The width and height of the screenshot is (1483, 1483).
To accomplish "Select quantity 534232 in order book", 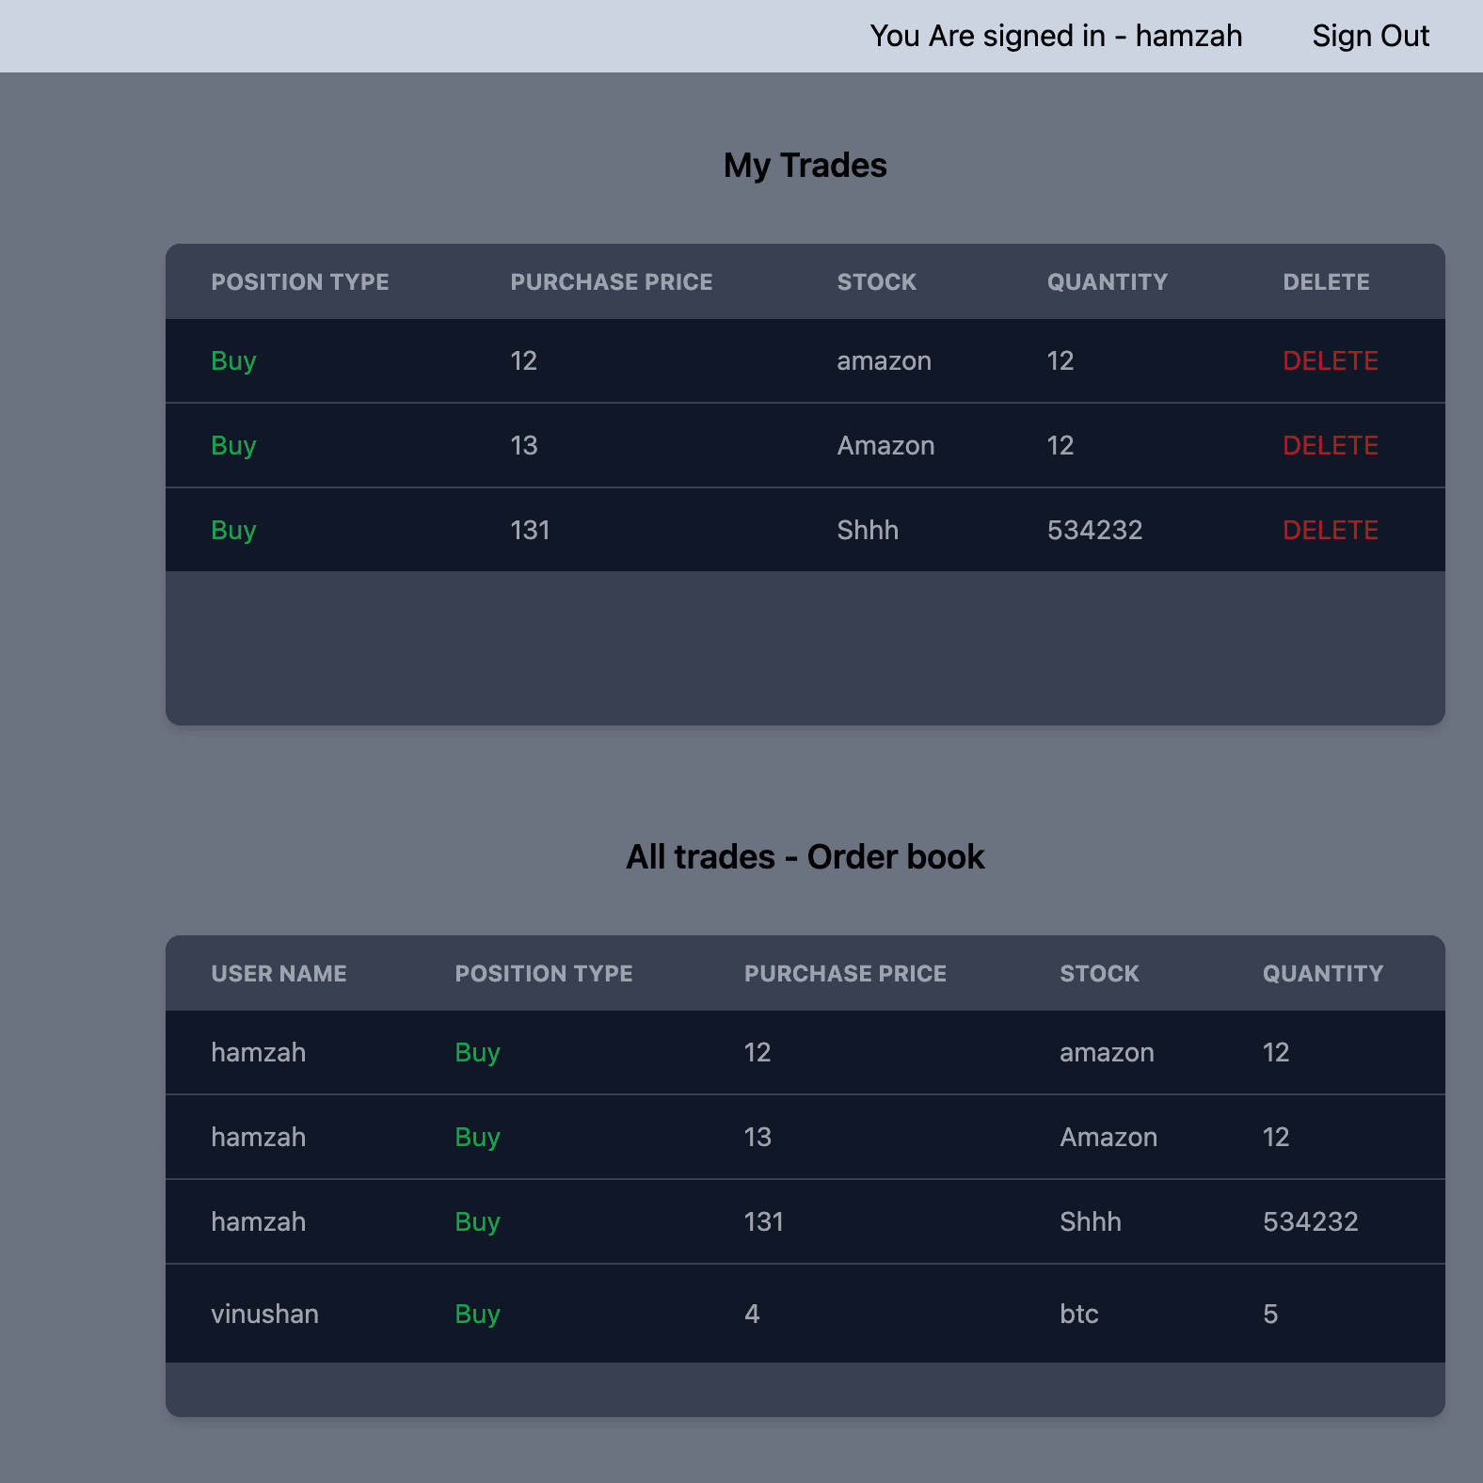I will 1311,1221.
